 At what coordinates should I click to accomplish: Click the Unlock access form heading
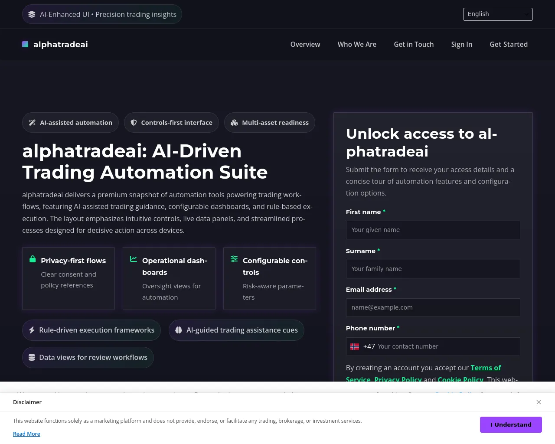coord(421,142)
